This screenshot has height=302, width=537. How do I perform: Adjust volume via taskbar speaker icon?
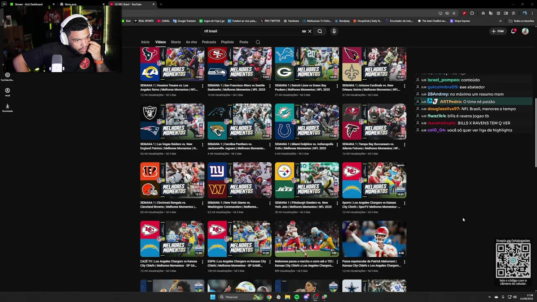click(515, 297)
